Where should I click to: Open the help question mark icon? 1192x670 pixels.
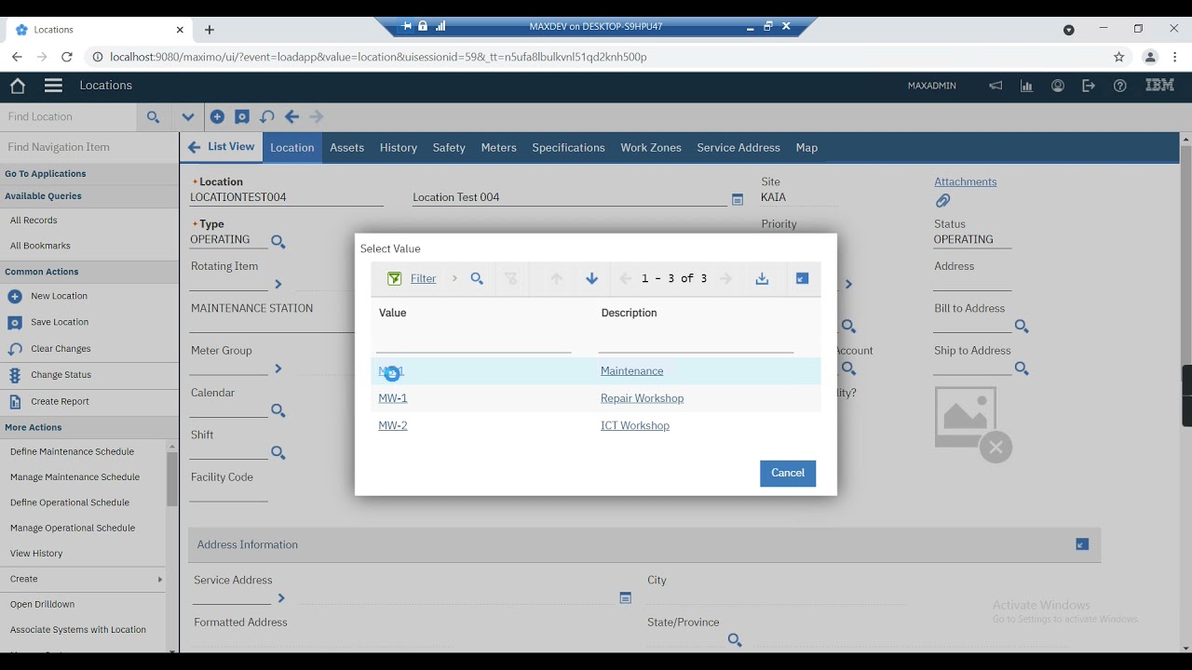point(1120,86)
